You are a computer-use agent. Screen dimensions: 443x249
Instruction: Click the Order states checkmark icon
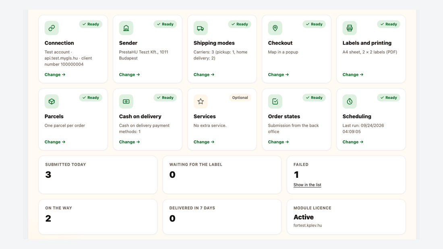point(275,101)
